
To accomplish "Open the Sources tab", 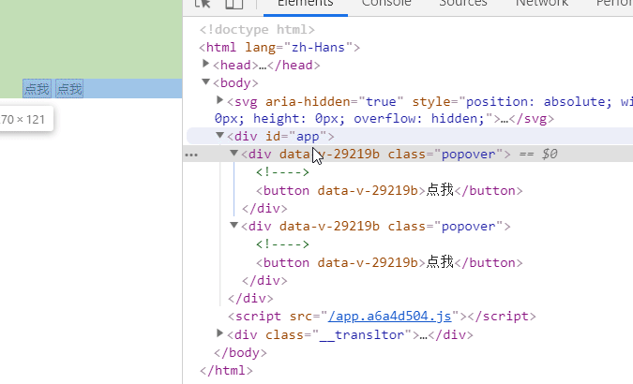I will 462,4.
